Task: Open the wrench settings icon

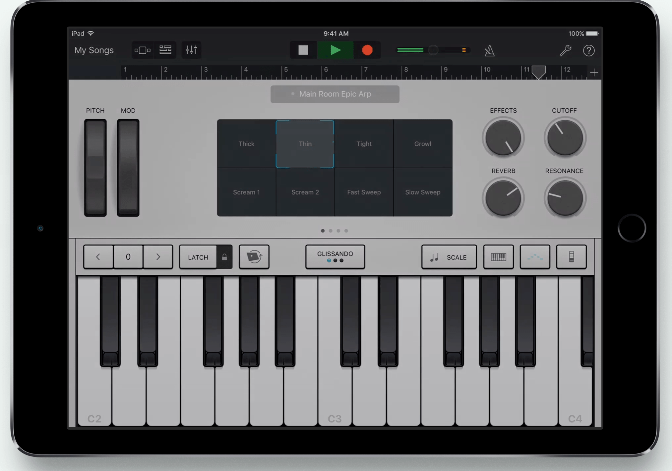Action: [x=566, y=50]
